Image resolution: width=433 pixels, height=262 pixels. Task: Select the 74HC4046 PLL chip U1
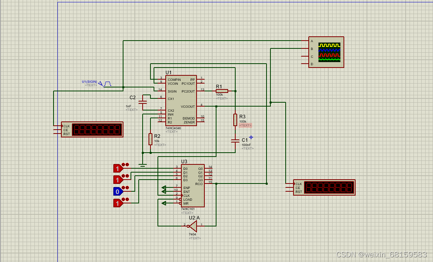(181, 100)
